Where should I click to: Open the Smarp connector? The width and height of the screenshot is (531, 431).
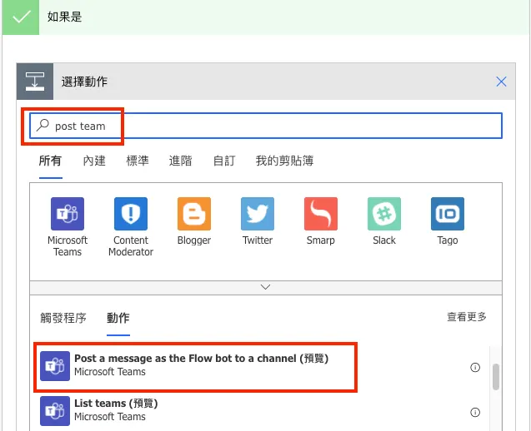[321, 214]
